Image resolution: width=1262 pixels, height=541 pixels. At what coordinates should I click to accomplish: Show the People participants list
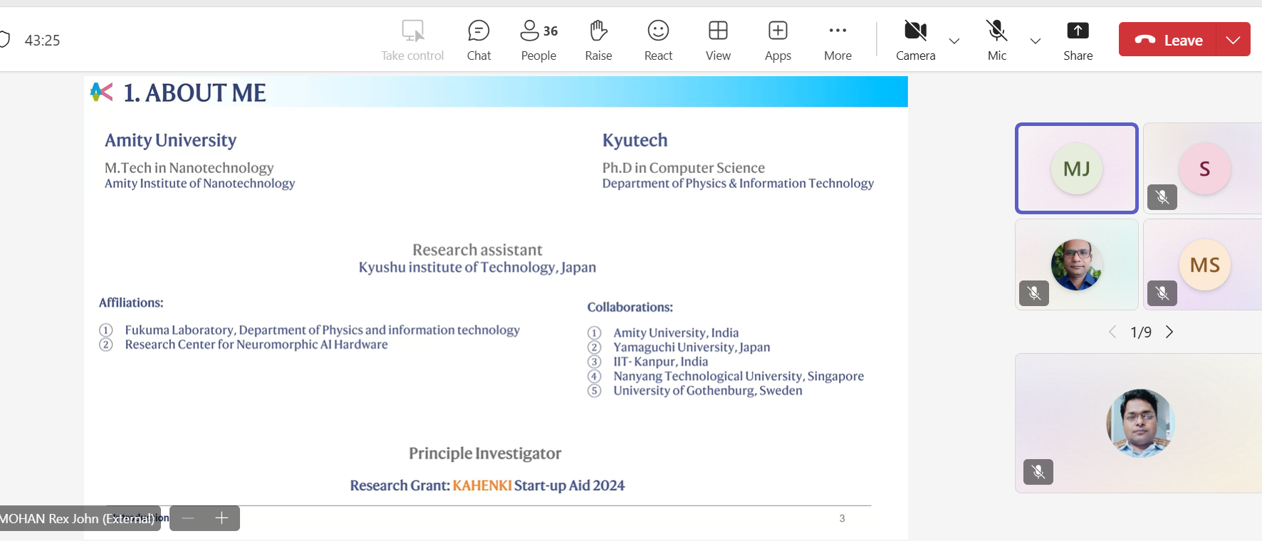pos(538,40)
